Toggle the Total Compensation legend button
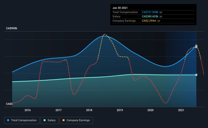Screen dimensions: 208x128 click(22, 120)
